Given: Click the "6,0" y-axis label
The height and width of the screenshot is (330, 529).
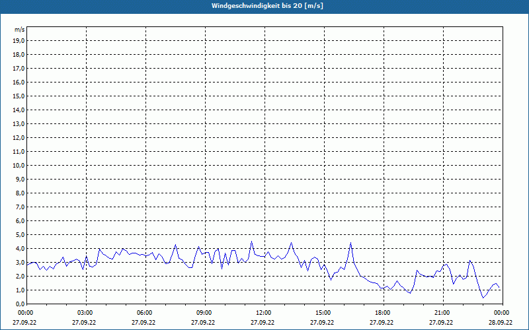Looking at the screenshot, I should tap(20, 220).
